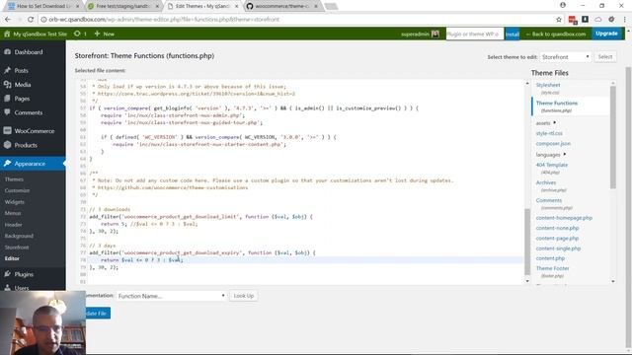The width and height of the screenshot is (632, 355).
Task: Open Background under Appearance
Action: coord(19,236)
